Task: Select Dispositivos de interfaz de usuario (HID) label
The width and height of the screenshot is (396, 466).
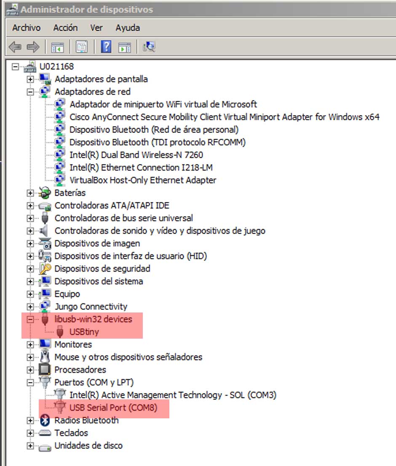Action: 131,256
